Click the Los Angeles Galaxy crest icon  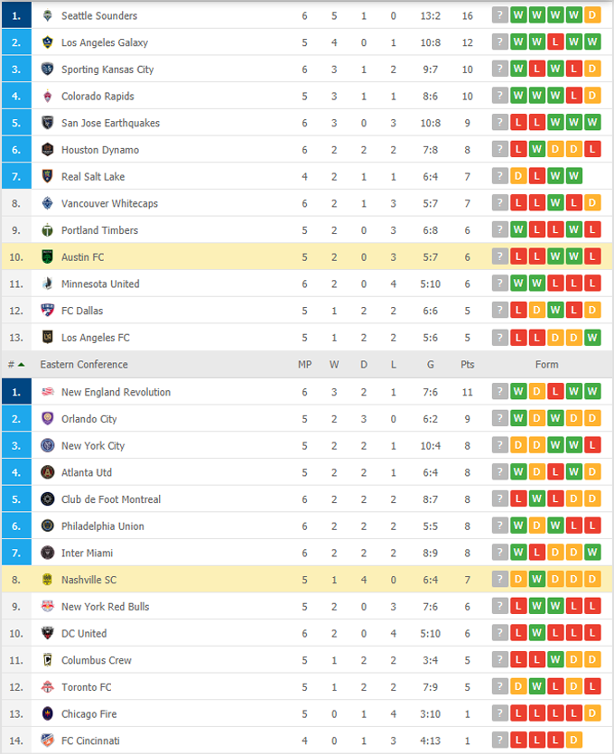pyautogui.click(x=48, y=42)
